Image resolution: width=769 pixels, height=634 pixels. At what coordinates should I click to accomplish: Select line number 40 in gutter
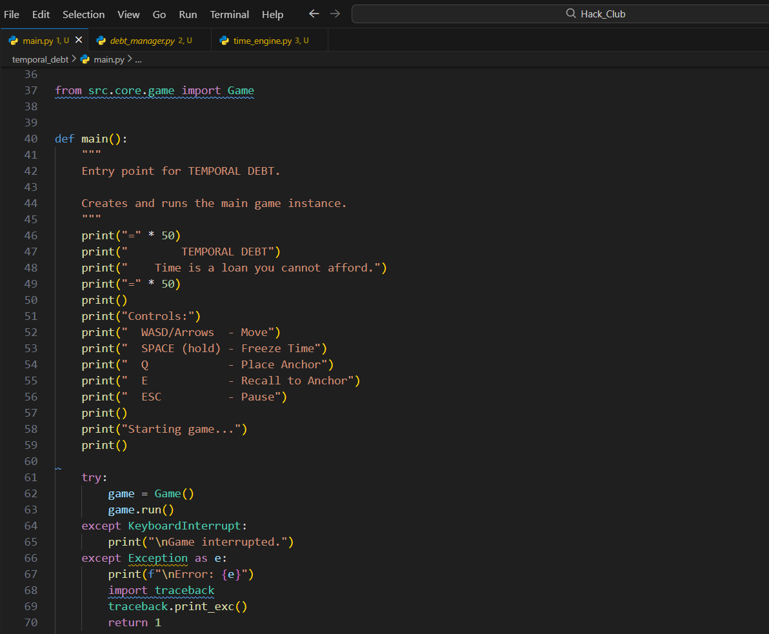(31, 139)
